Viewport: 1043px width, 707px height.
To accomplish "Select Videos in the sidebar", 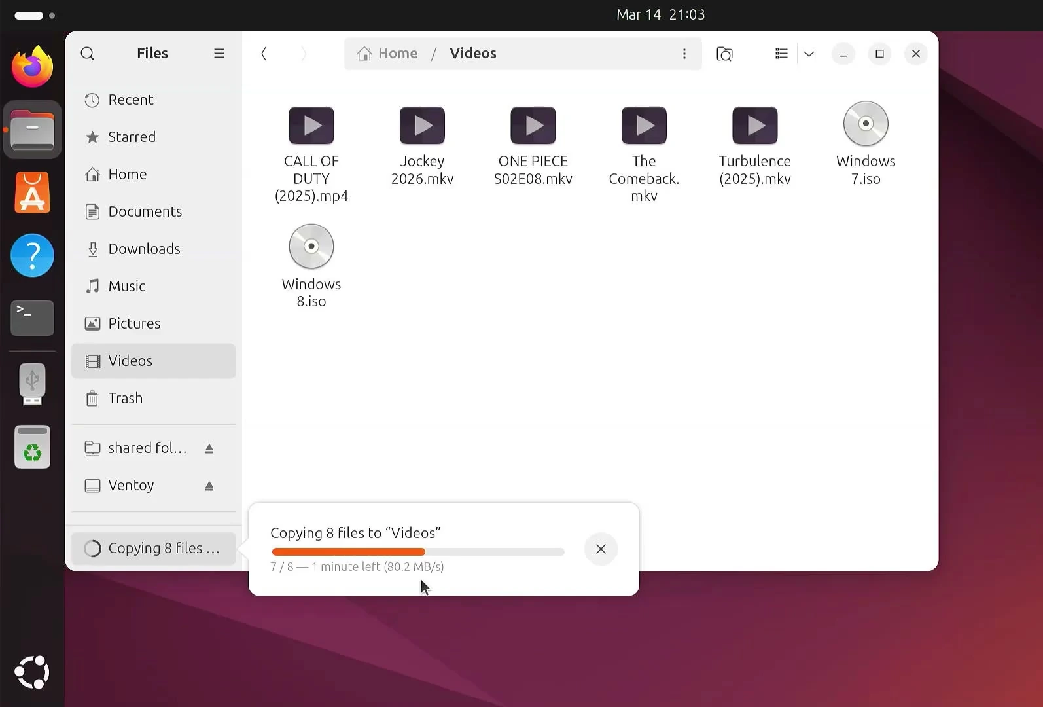I will pos(153,361).
